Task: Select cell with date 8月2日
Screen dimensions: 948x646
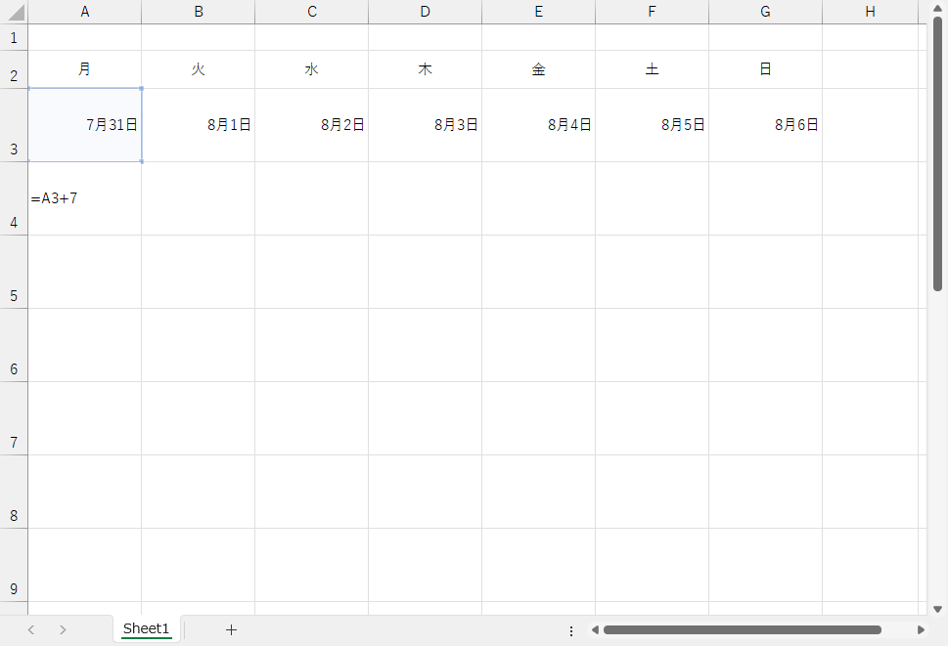Action: pyautogui.click(x=312, y=125)
